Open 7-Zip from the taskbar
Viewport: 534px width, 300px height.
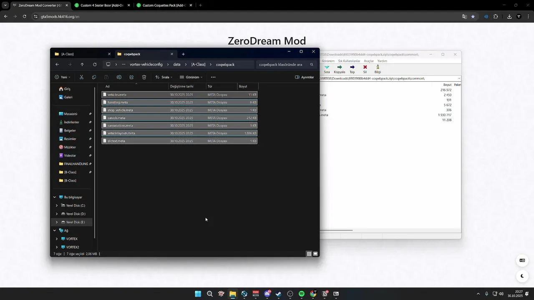click(336, 294)
